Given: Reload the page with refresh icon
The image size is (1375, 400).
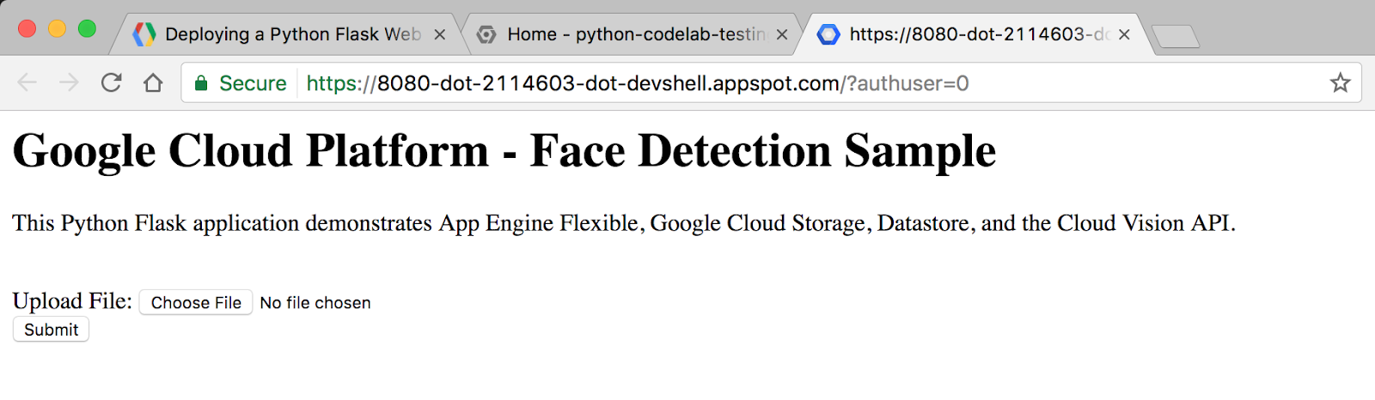Looking at the screenshot, I should click(x=111, y=83).
